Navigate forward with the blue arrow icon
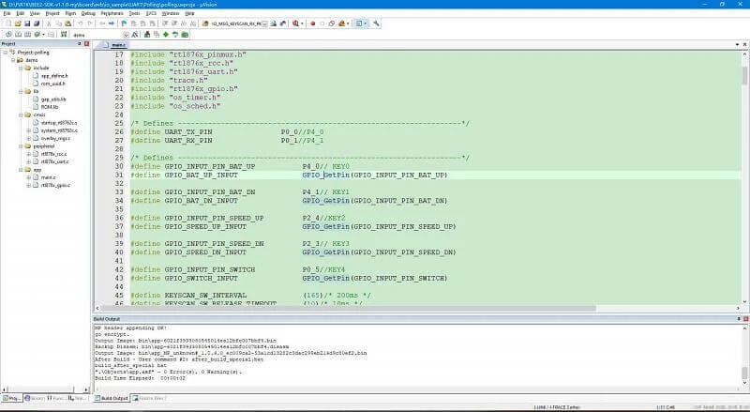Screen dimensions: 750x412 pos(111,23)
